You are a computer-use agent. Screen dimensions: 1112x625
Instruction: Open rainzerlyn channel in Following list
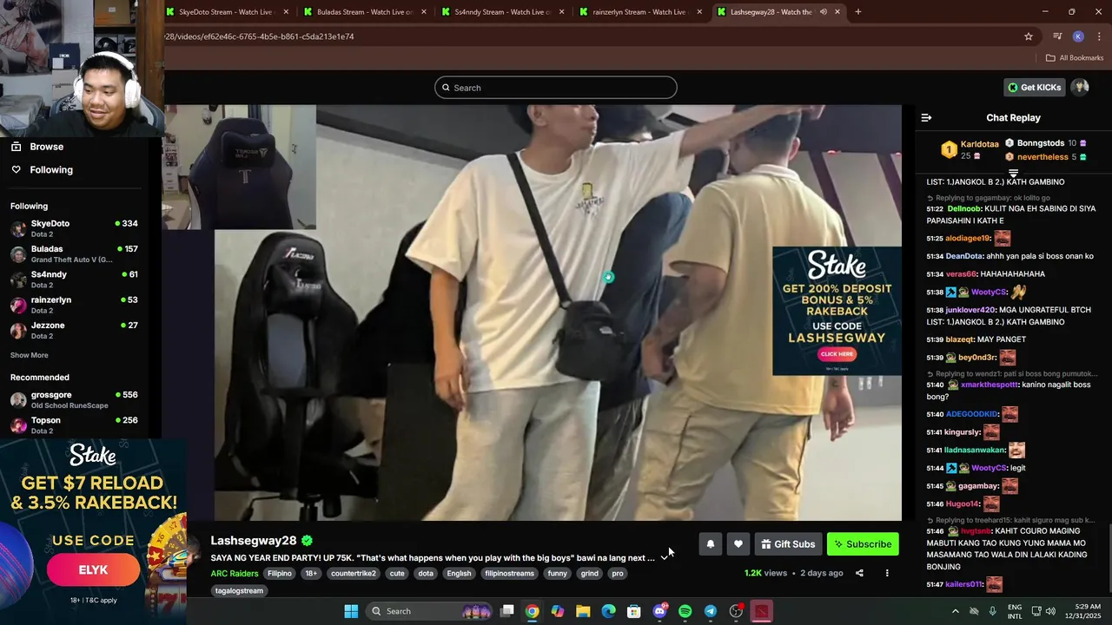pyautogui.click(x=75, y=305)
